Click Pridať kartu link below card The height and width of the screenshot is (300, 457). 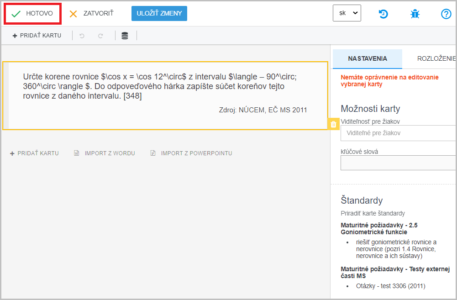35,153
